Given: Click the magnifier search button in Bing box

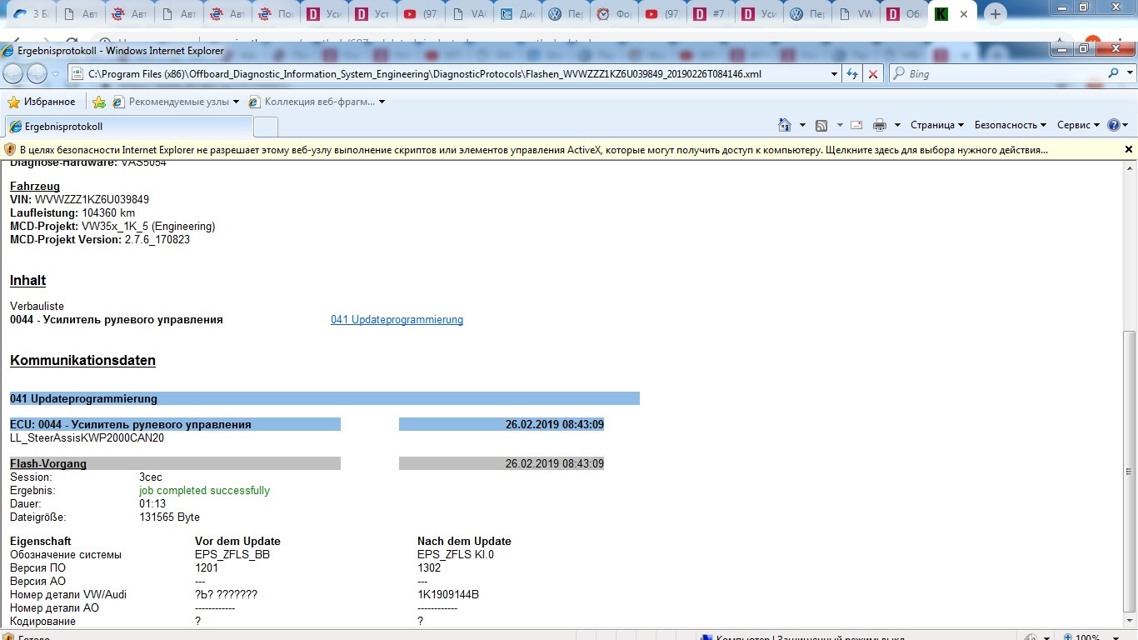Looking at the screenshot, I should pyautogui.click(x=1115, y=73).
